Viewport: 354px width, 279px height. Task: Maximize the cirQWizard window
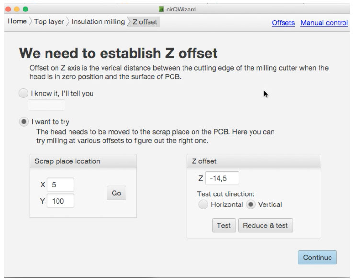coord(25,9)
